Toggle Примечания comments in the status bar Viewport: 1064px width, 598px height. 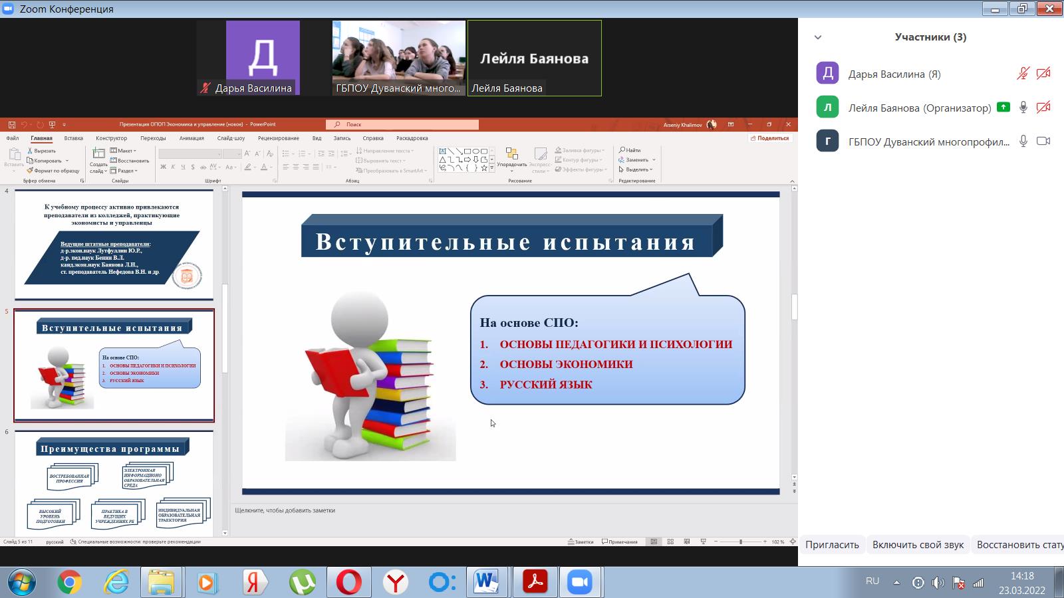(x=620, y=542)
